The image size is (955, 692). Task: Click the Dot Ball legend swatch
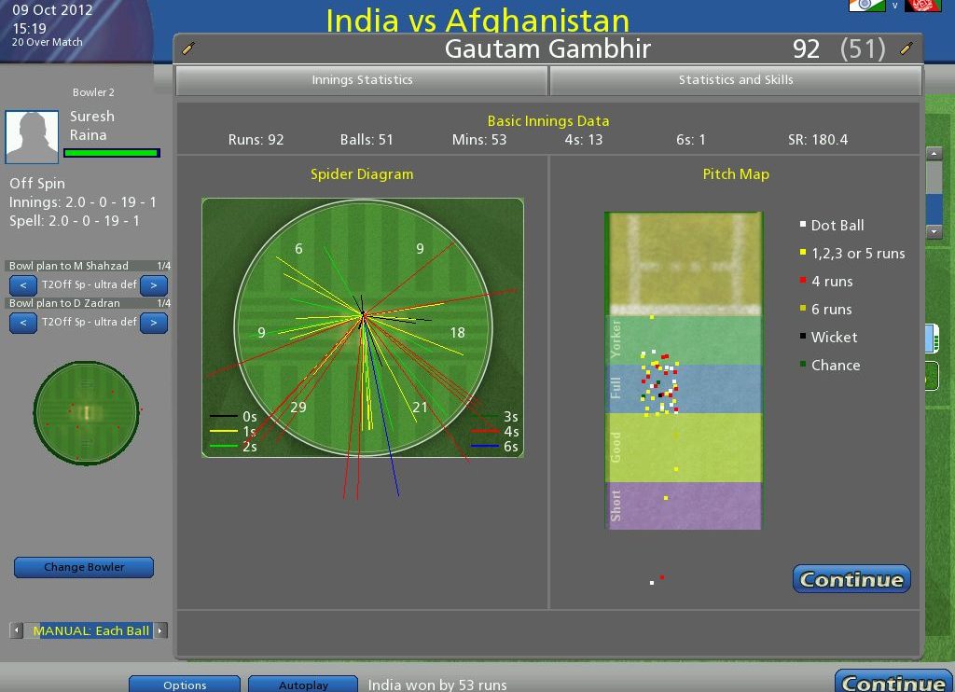(803, 225)
